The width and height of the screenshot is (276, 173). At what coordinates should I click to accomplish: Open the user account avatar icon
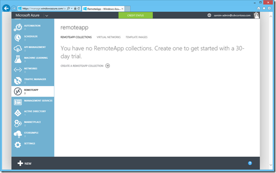pyautogui.click(x=257, y=15)
